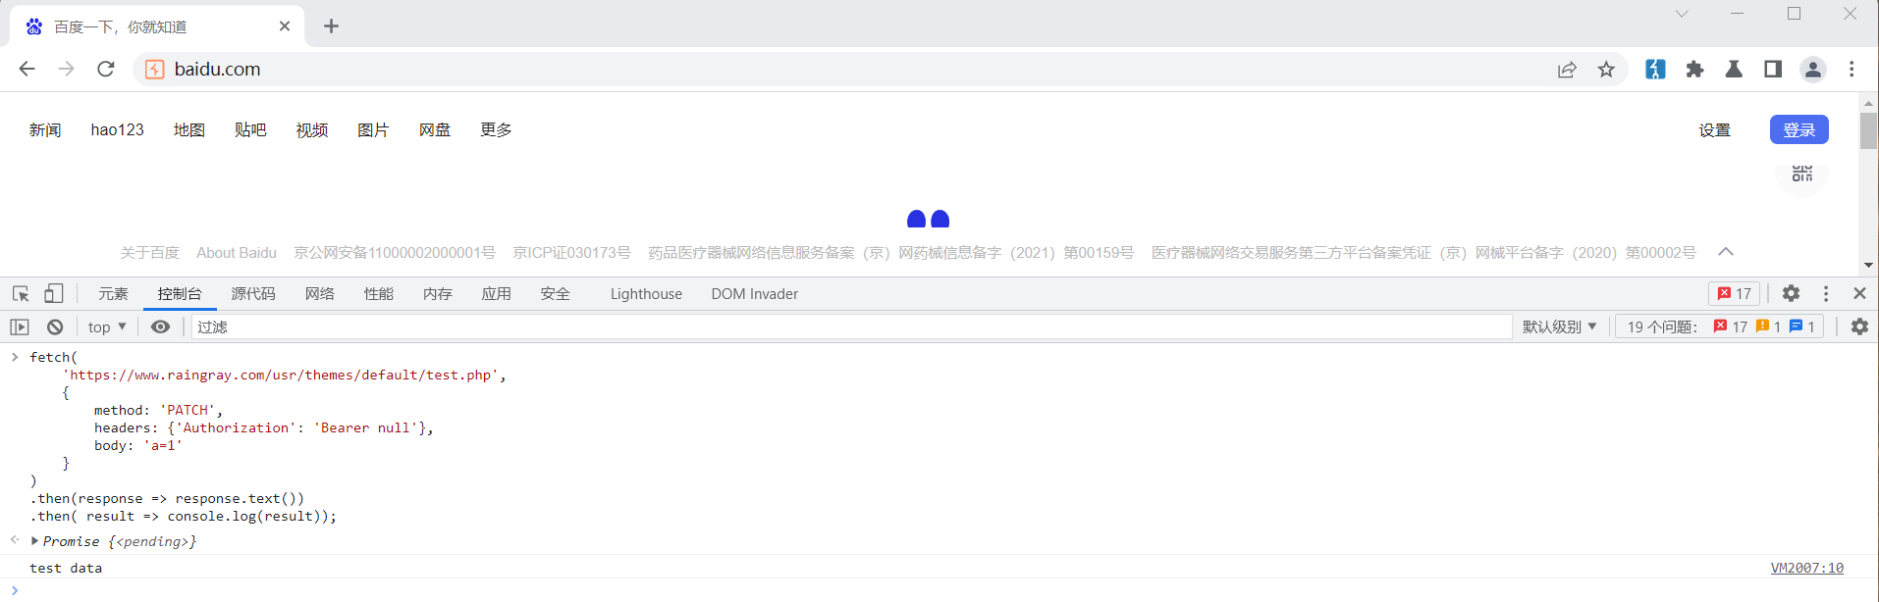Click the blue 登录 login button
1879x602 pixels.
(1799, 129)
